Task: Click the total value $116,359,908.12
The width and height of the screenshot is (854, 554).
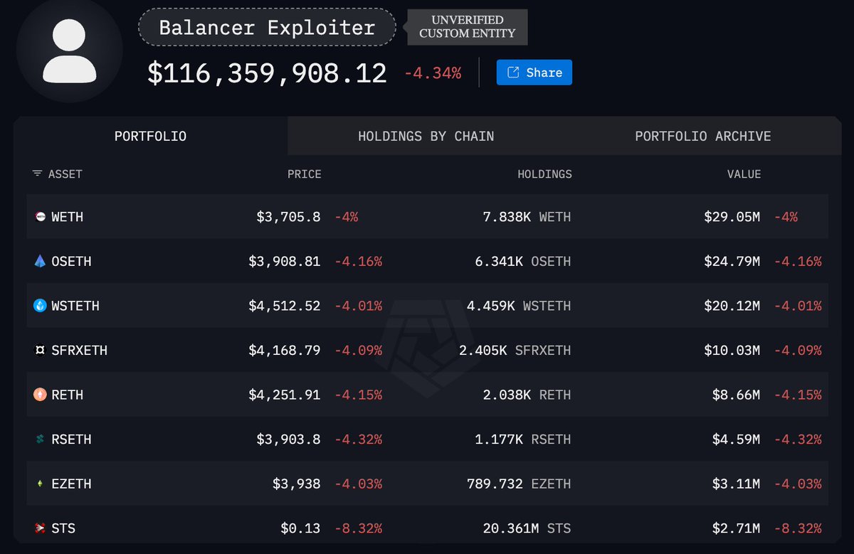Action: 267,73
